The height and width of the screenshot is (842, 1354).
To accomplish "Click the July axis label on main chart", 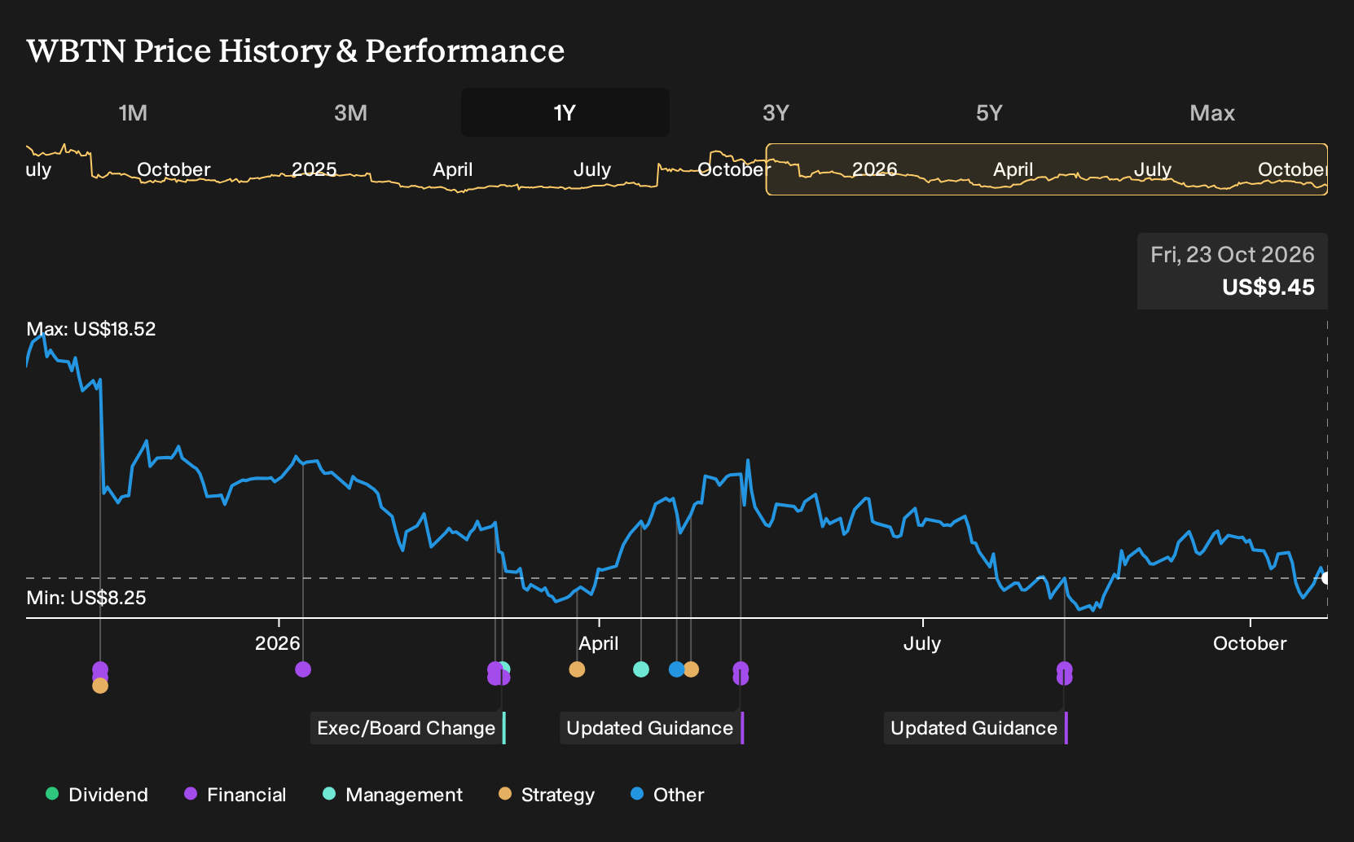I will [x=922, y=643].
